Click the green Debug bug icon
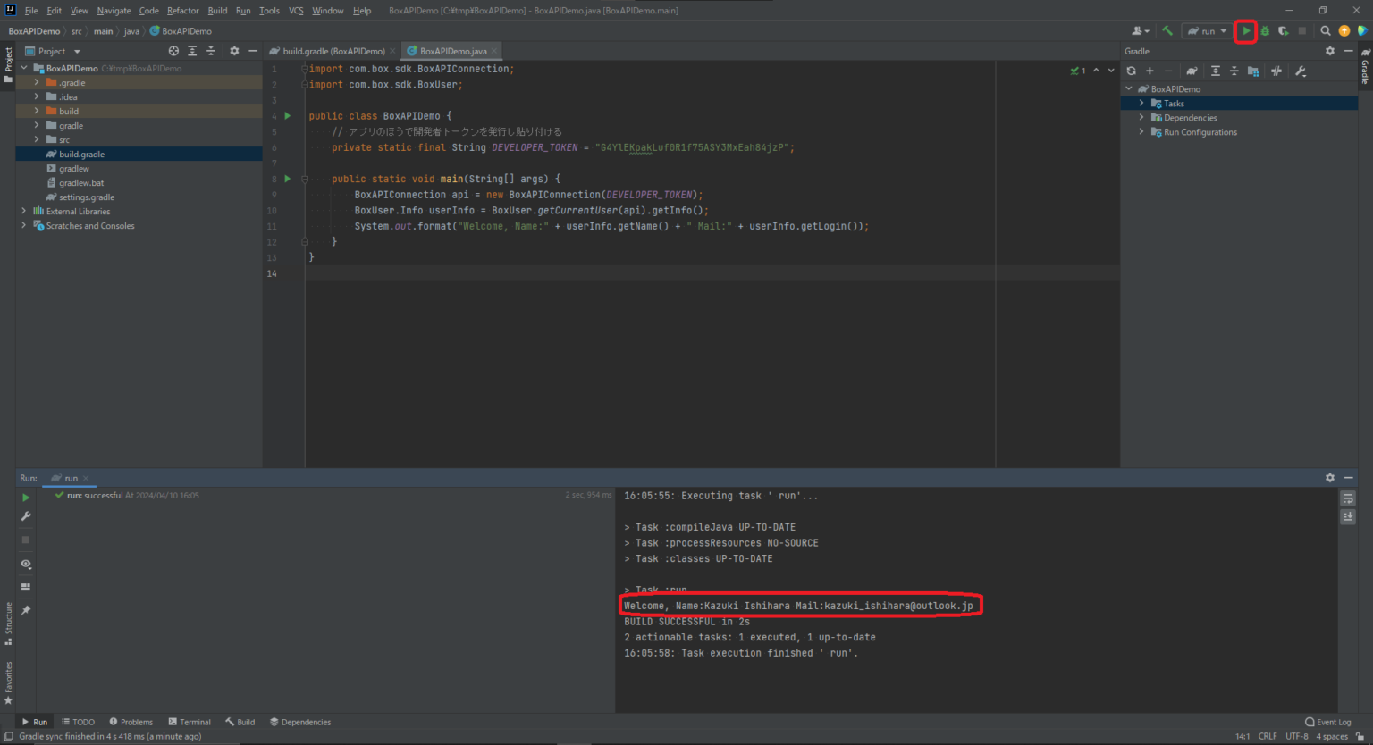This screenshot has width=1373, height=745. (x=1265, y=31)
